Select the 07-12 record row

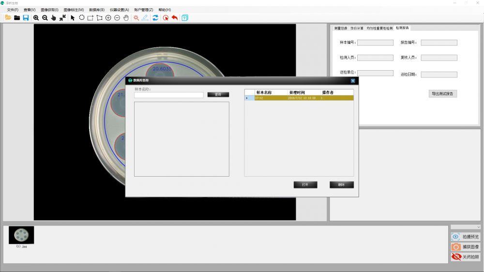300,98
